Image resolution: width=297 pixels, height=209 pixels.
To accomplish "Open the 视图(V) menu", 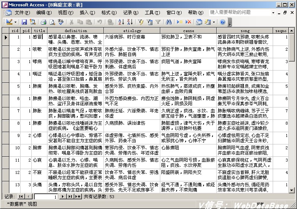I will pyautogui.click(x=65, y=12).
